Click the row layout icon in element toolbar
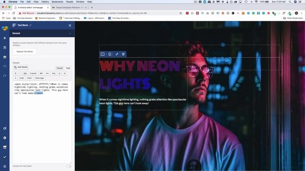The image size is (305, 171). (103, 54)
